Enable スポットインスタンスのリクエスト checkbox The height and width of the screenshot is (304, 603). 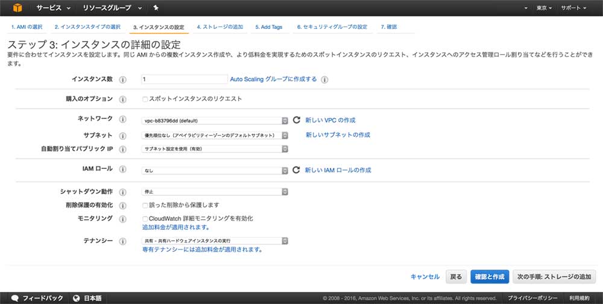145,98
